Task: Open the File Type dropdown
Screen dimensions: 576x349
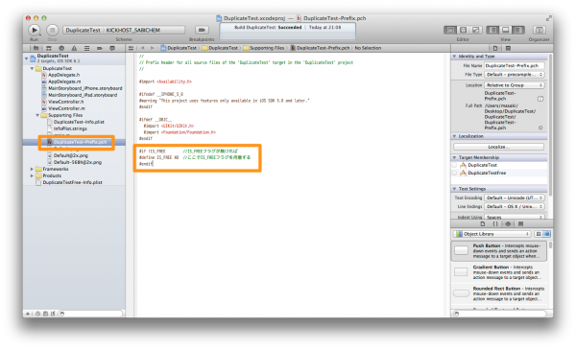Action: point(514,75)
